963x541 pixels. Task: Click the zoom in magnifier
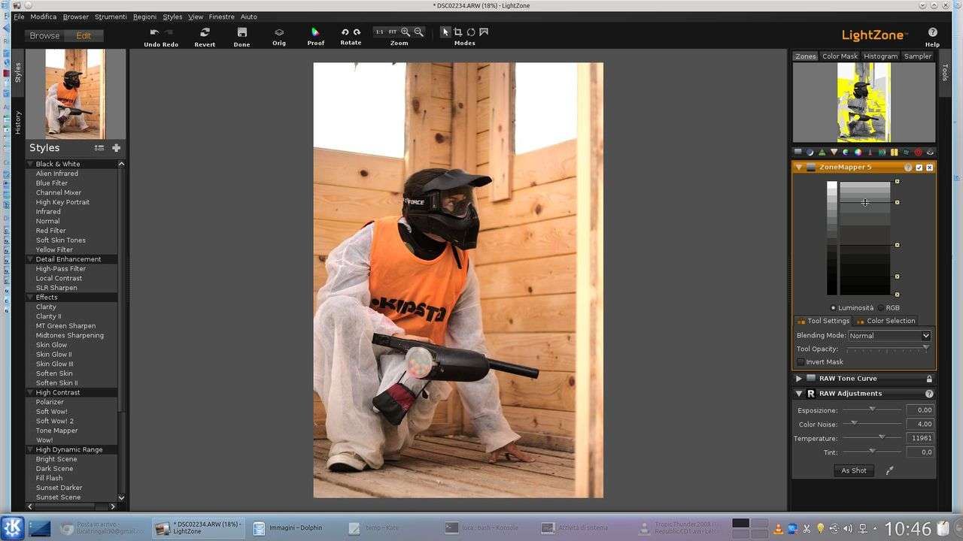(406, 32)
